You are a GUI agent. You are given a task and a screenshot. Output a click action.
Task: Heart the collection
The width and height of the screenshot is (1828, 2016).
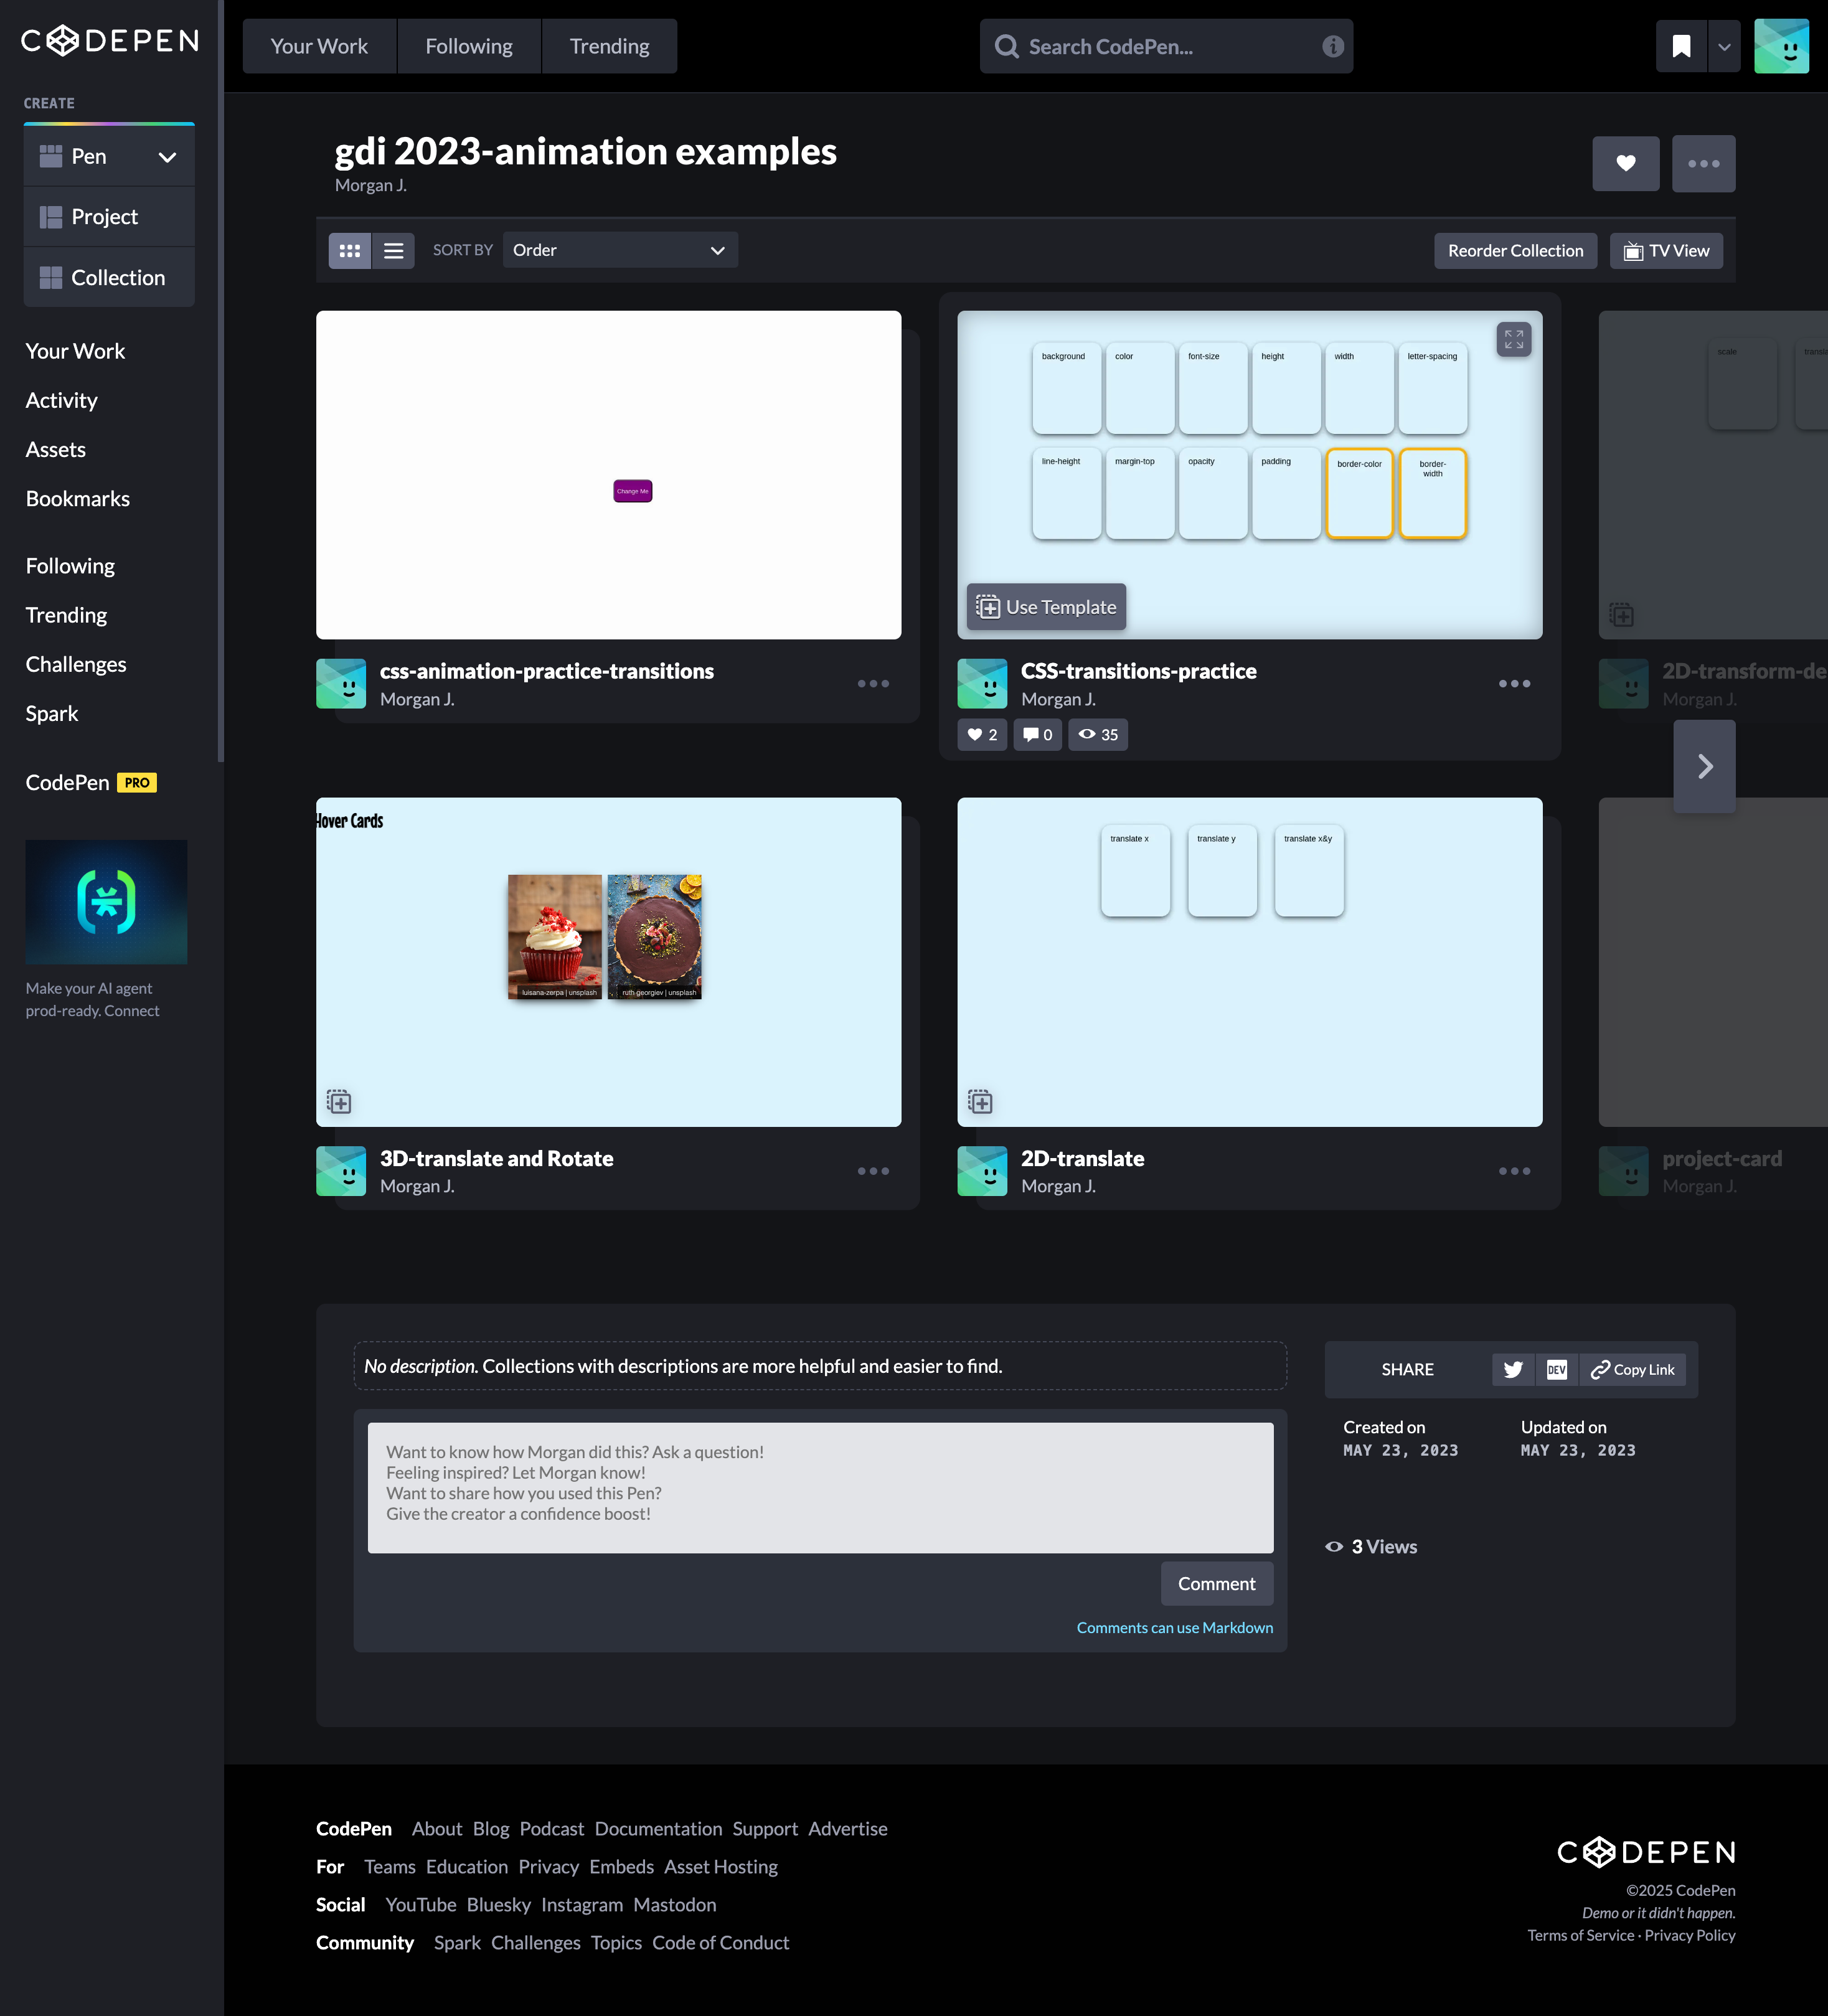(1625, 163)
